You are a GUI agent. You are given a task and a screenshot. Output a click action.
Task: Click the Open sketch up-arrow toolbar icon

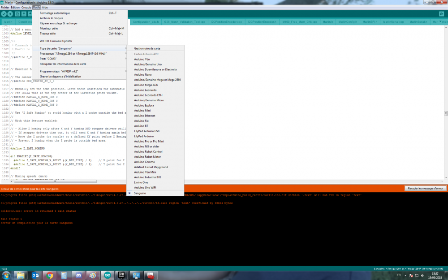click(24, 14)
